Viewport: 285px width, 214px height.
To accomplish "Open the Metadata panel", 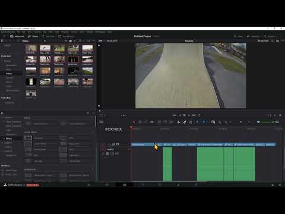I will [253, 36].
